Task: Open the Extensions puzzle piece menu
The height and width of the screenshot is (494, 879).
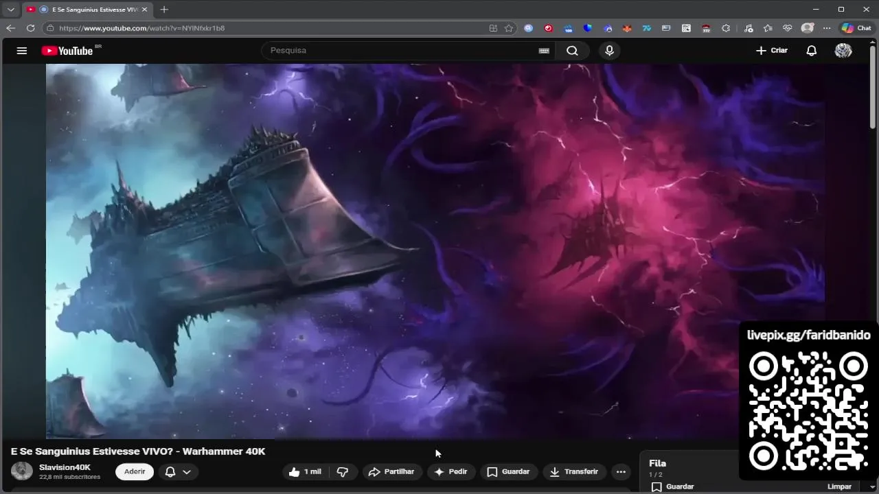Action: (726, 28)
